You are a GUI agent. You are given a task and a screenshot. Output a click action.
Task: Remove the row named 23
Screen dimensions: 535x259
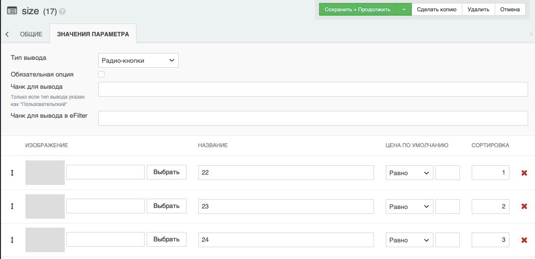click(524, 207)
